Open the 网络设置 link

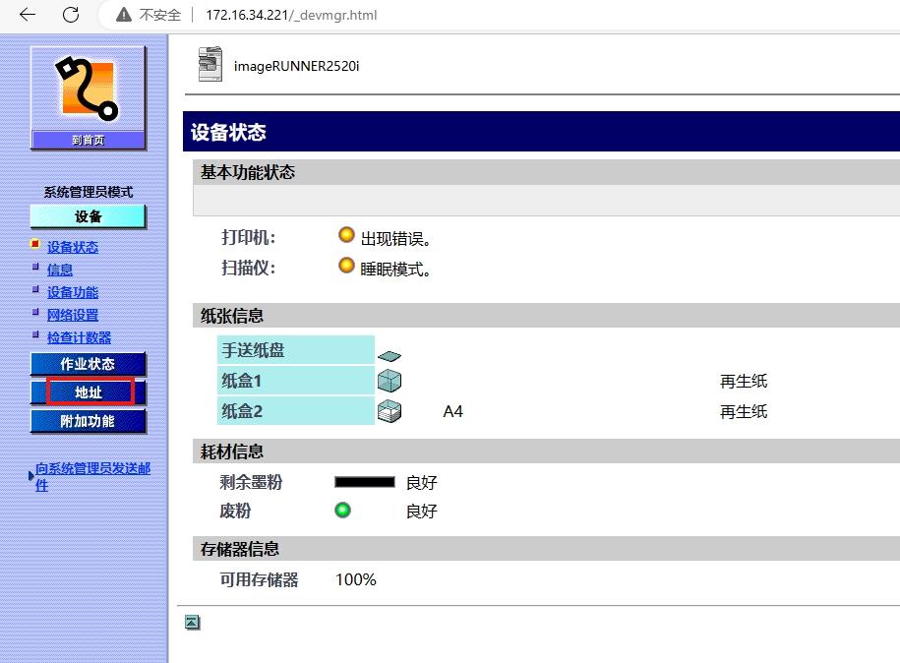[73, 315]
